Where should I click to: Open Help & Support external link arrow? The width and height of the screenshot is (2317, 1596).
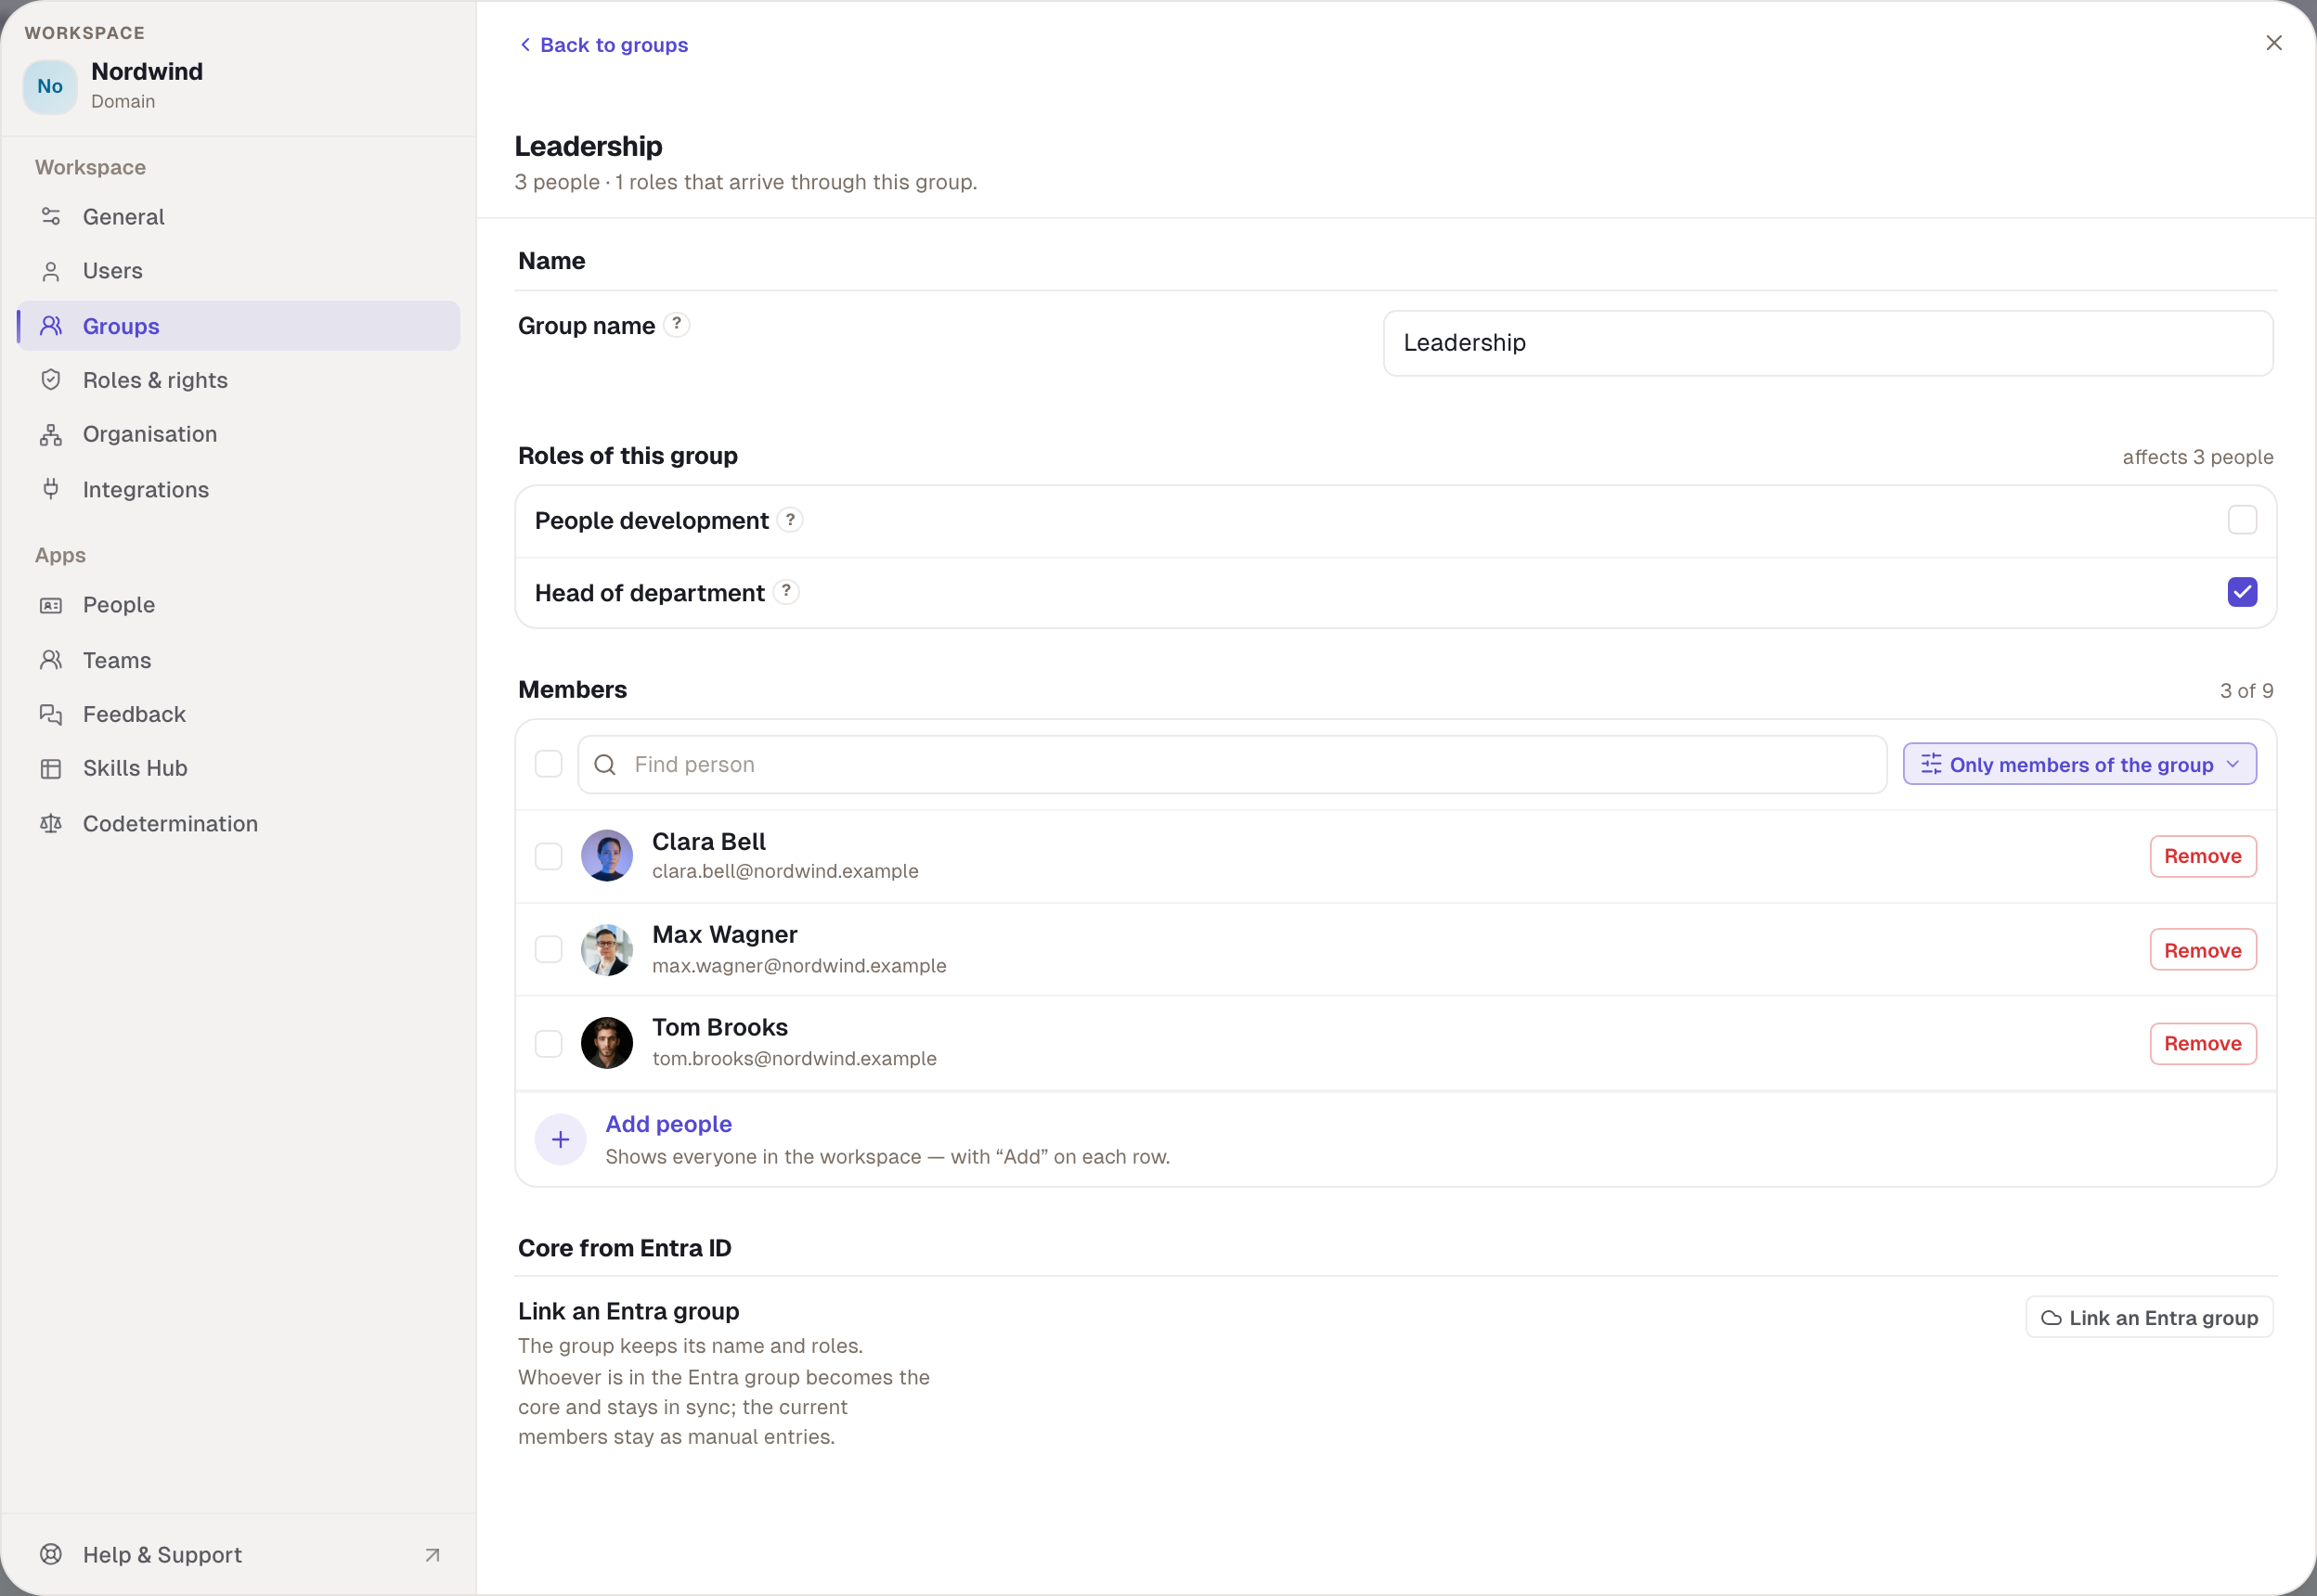point(433,1555)
